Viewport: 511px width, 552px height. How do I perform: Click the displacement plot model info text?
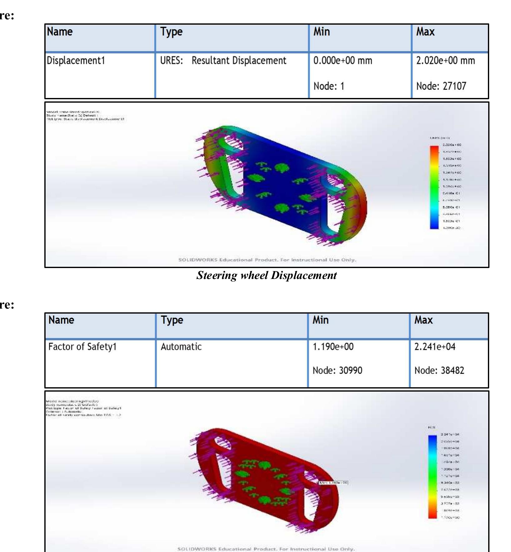coord(85,115)
